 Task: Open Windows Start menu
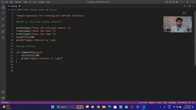(53, 107)
